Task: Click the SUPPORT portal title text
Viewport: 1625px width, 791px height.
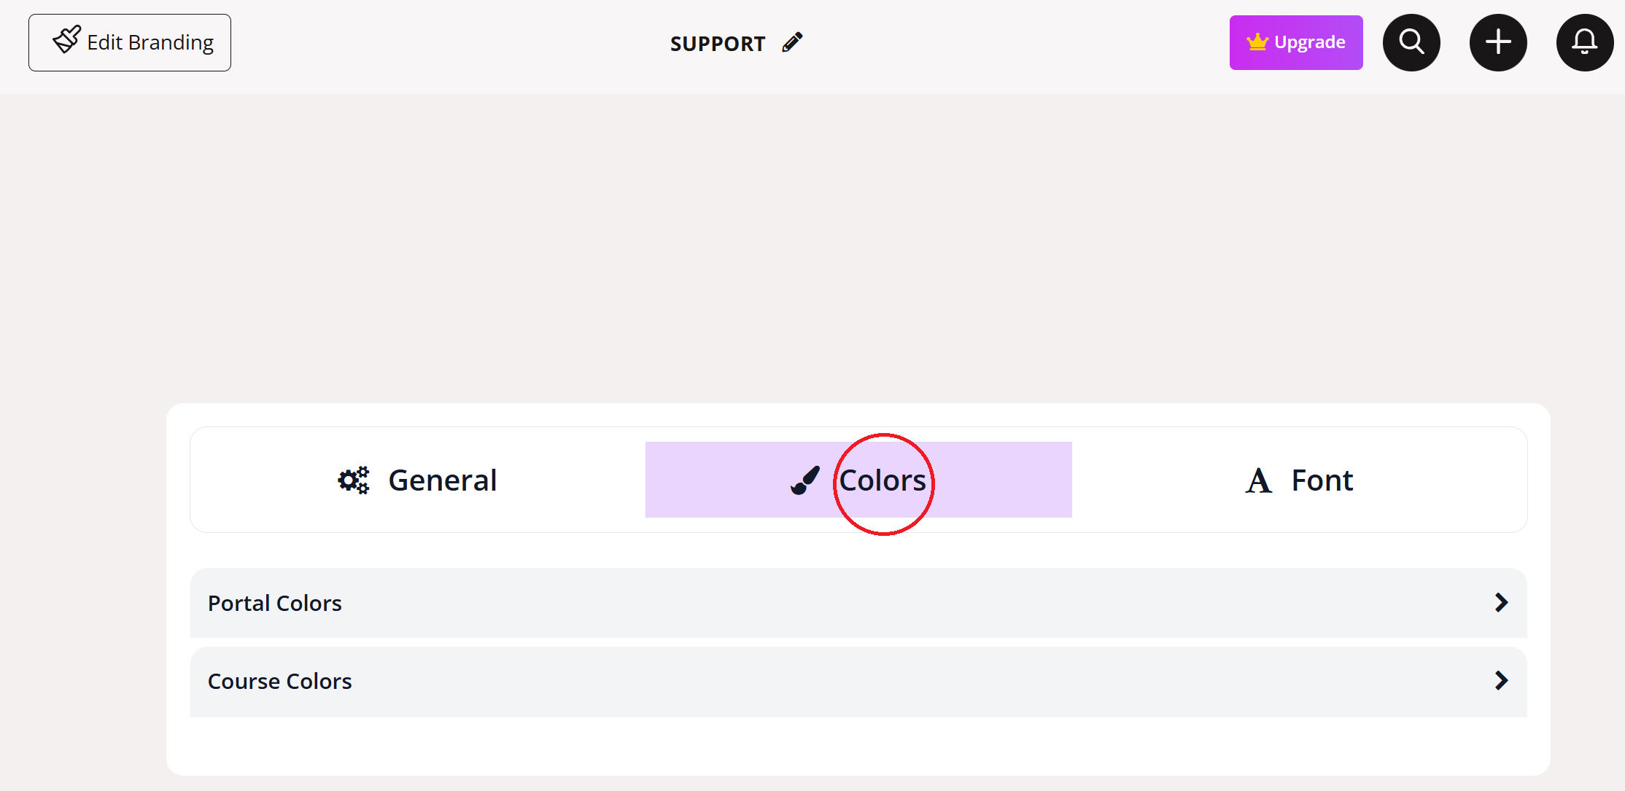Action: coord(718,44)
